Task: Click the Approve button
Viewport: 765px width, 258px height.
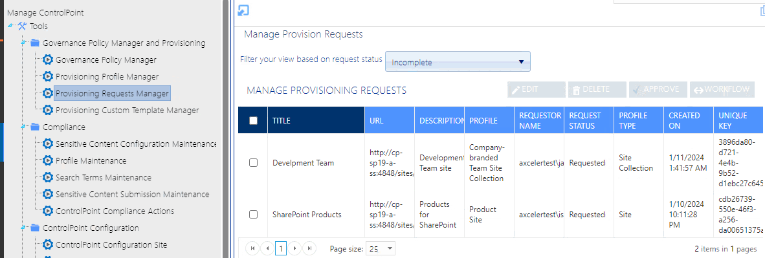Action: pyautogui.click(x=658, y=90)
